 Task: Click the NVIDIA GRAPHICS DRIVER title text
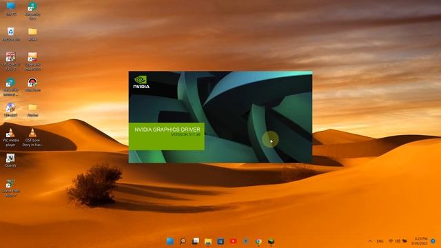coord(167,130)
